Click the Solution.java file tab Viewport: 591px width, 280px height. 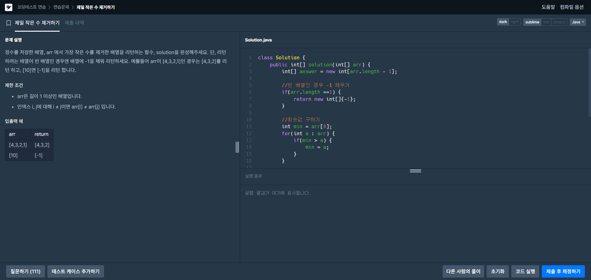point(258,40)
